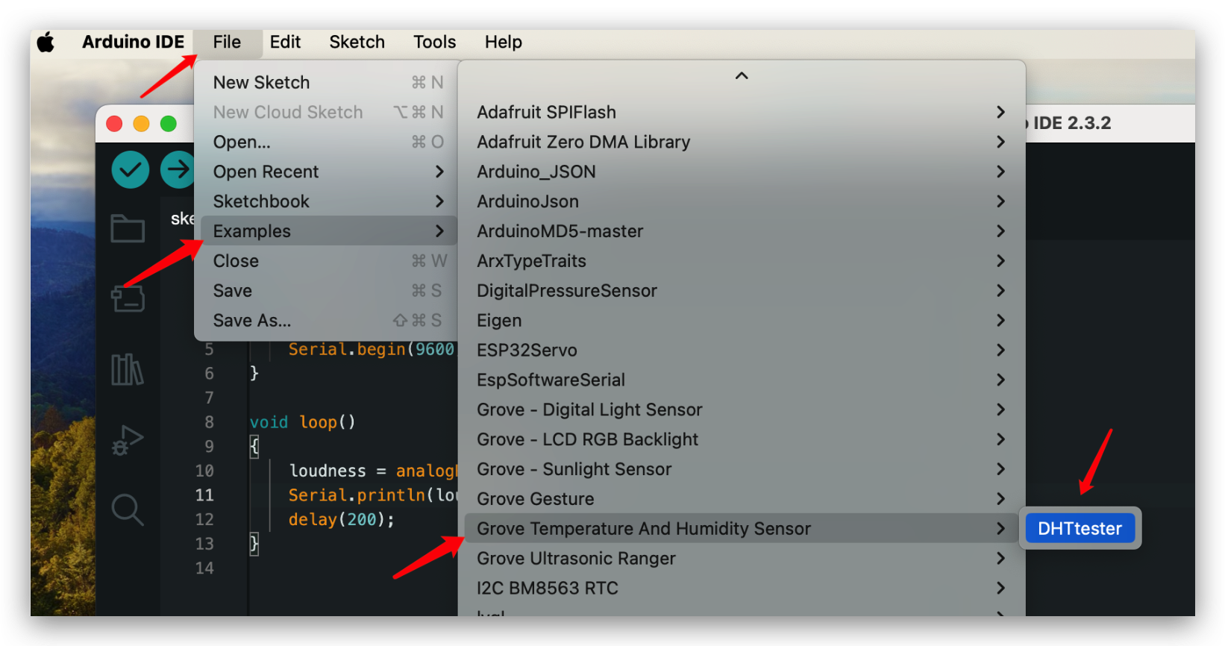This screenshot has height=646, width=1225.
Task: Open the Apple menu
Action: click(46, 43)
